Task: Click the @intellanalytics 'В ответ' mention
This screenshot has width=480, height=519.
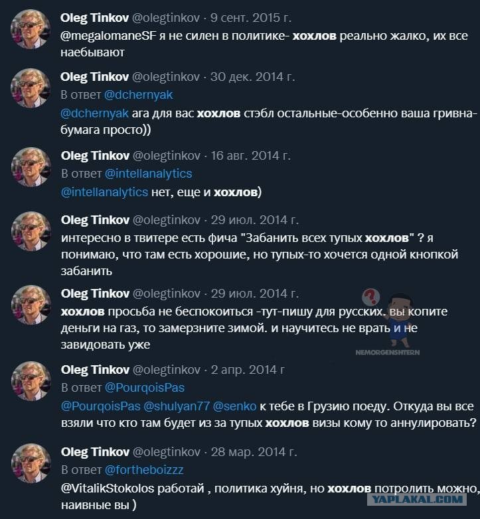Action: pos(148,174)
